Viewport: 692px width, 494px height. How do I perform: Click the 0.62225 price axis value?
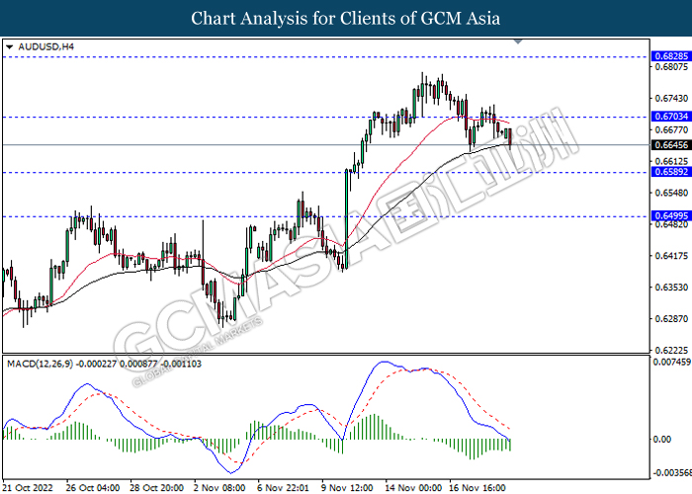pyautogui.click(x=671, y=350)
